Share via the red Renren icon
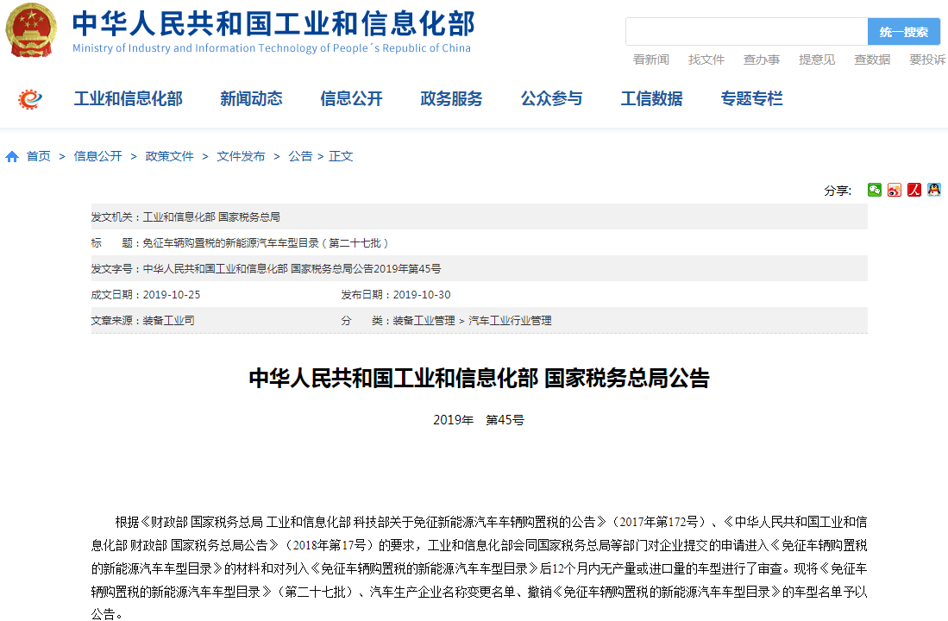Image resolution: width=948 pixels, height=621 pixels. click(x=914, y=190)
